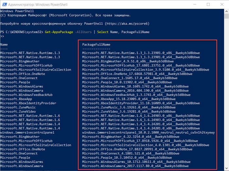Select Microsoft.ZuneMusic_3.6.19261.0_x64 full name
This screenshot has width=229, height=171.
click(129, 107)
